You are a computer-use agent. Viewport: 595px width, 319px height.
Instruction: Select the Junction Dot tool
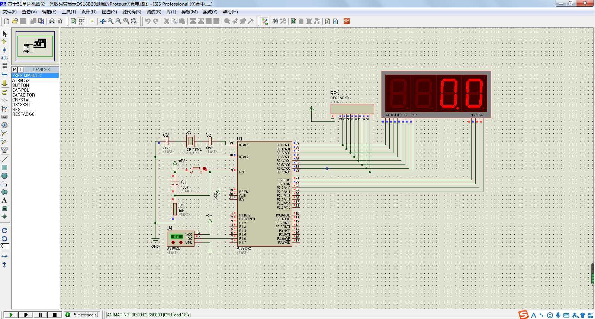4,50
